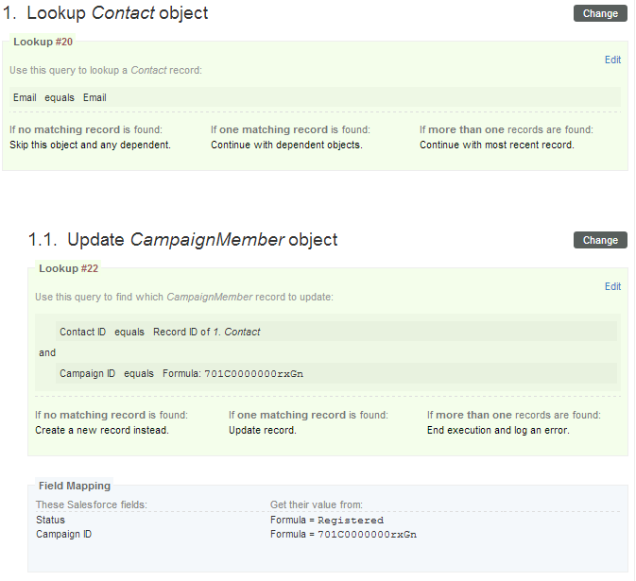Click the 'and' operator between conditions
The height and width of the screenshot is (581, 636).
[47, 352]
